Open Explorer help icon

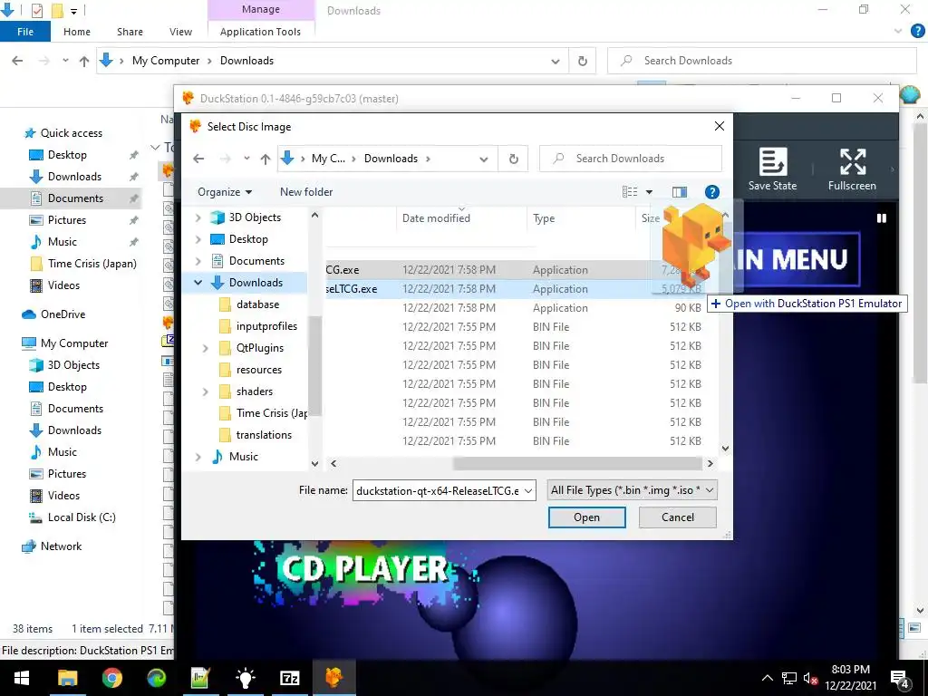point(917,31)
